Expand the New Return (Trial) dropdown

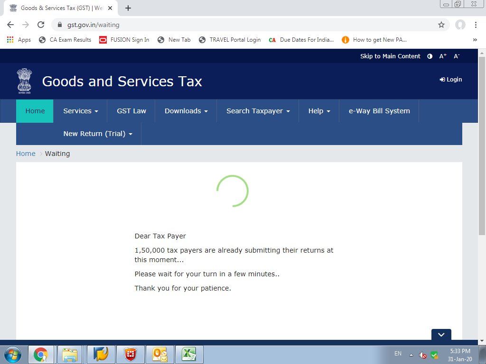pos(97,134)
